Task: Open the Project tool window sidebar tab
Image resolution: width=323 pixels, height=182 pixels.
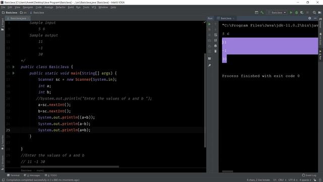Action: click(x=3, y=24)
